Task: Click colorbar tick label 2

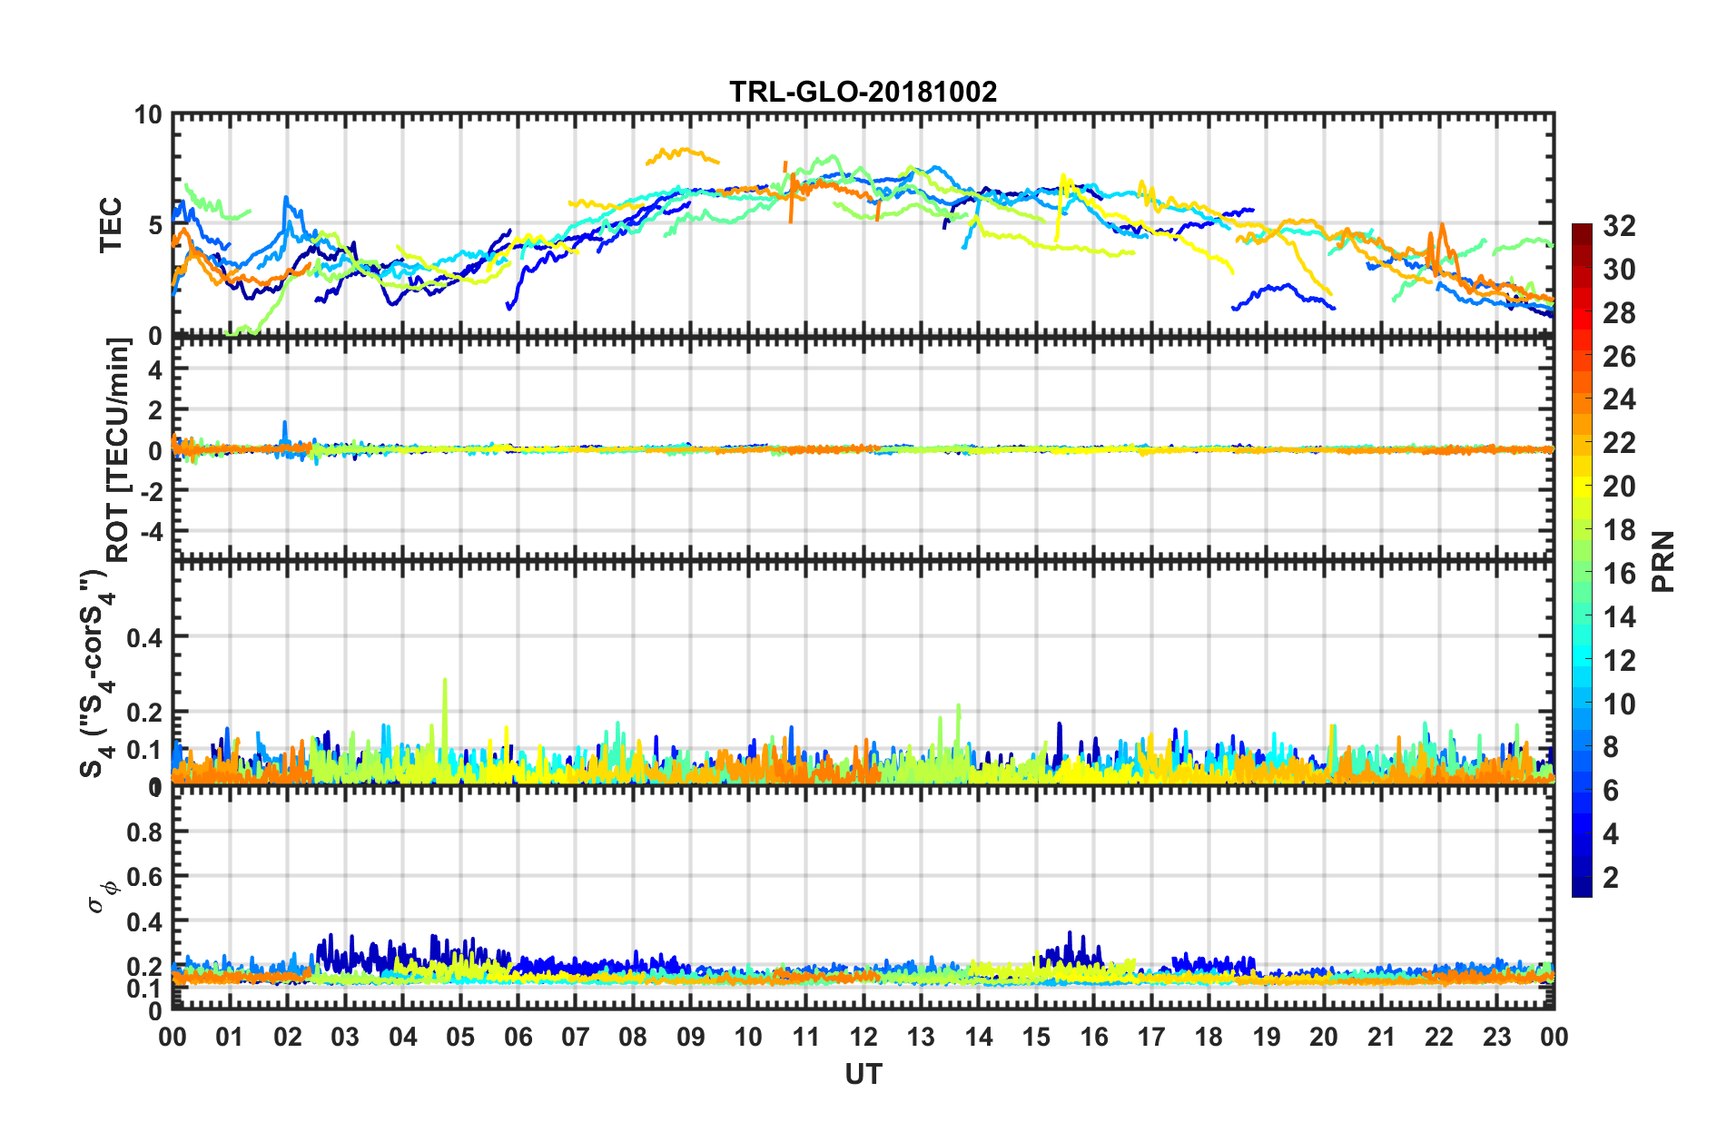Action: pyautogui.click(x=1611, y=878)
